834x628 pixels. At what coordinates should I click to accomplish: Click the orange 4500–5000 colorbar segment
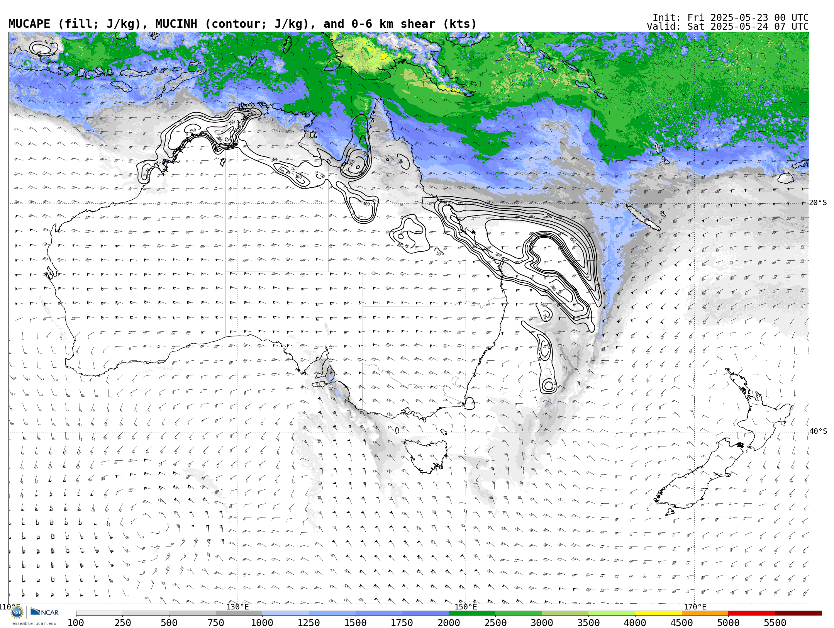pyautogui.click(x=705, y=613)
